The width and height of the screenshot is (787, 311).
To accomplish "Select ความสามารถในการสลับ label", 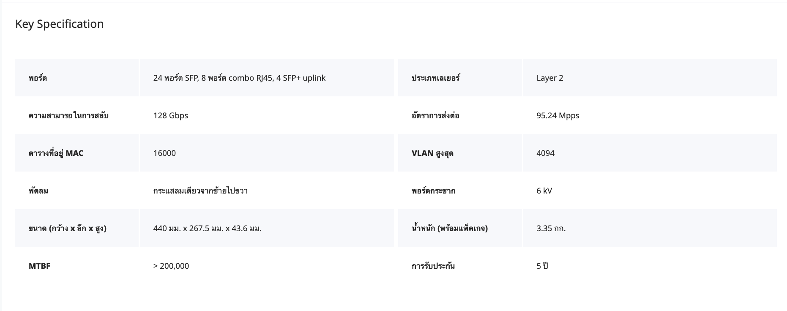I will pos(68,116).
